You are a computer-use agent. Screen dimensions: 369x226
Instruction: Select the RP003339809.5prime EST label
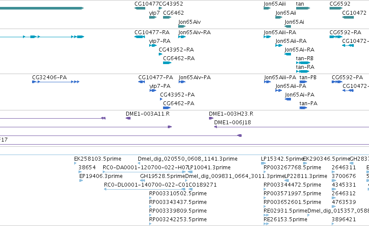(178, 211)
